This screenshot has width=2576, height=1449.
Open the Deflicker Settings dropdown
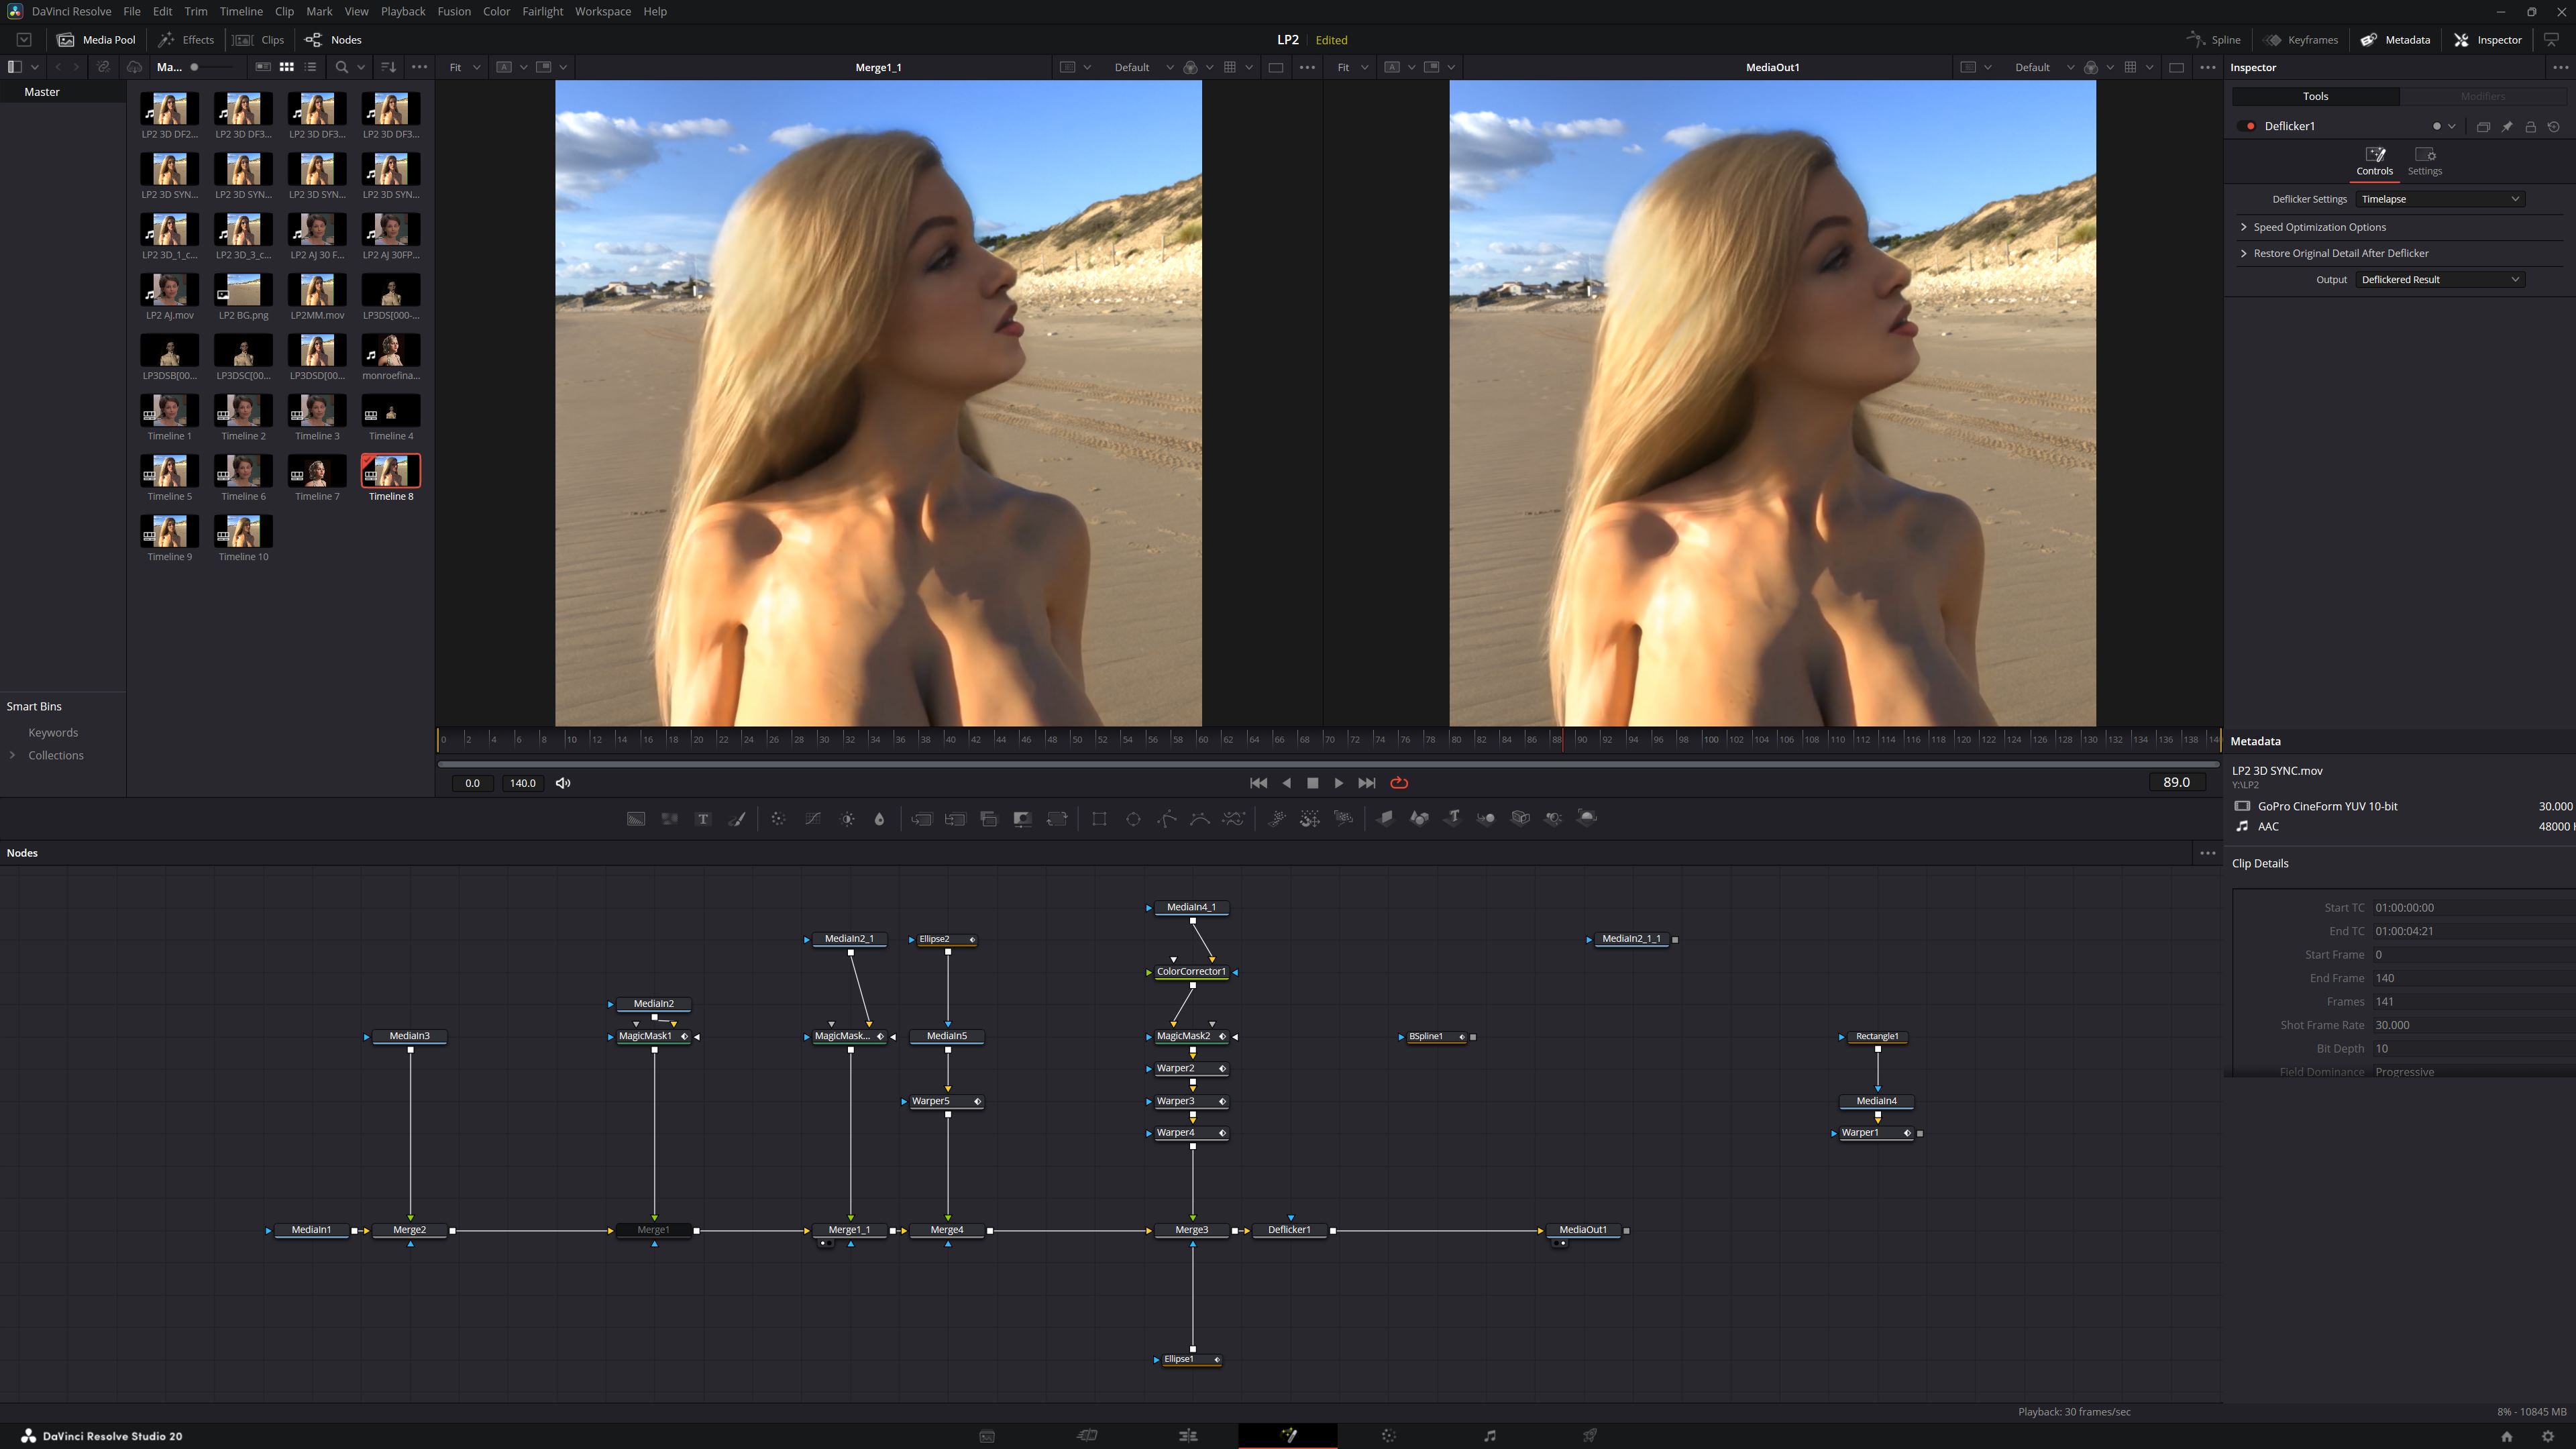click(x=2439, y=199)
